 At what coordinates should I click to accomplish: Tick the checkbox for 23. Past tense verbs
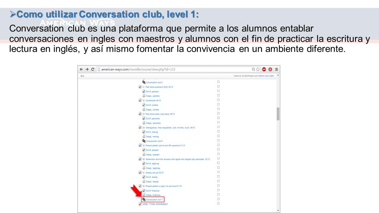pyautogui.click(x=219, y=113)
